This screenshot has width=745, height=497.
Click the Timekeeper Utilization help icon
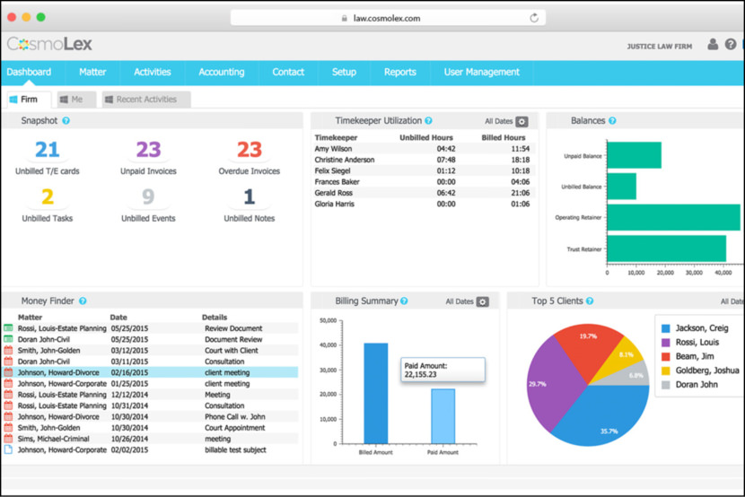428,120
